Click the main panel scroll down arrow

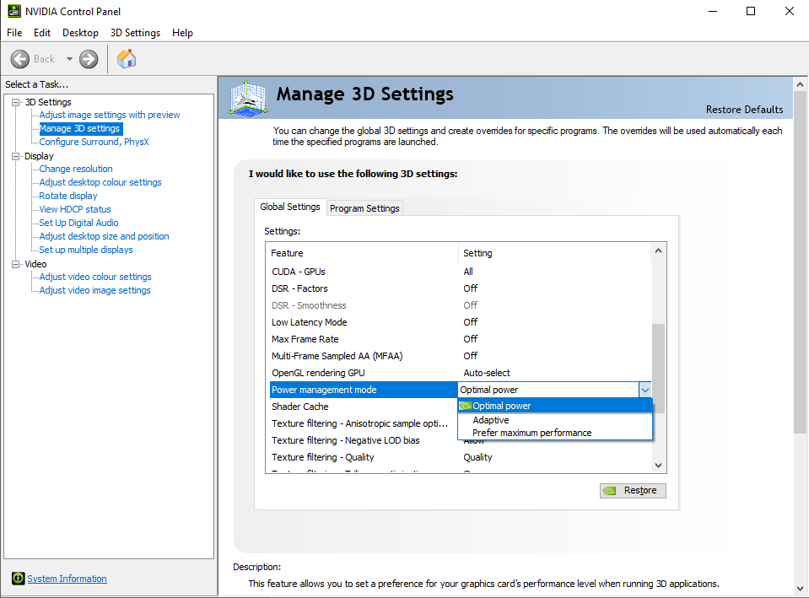tap(800, 589)
